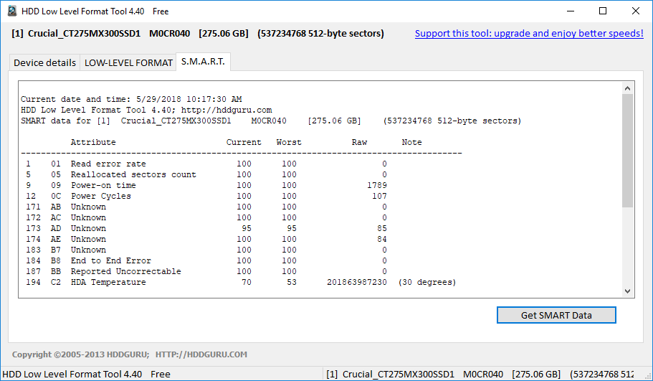Select the S.M.A.R.T. tab
Screen dimensions: 653x381
click(203, 62)
